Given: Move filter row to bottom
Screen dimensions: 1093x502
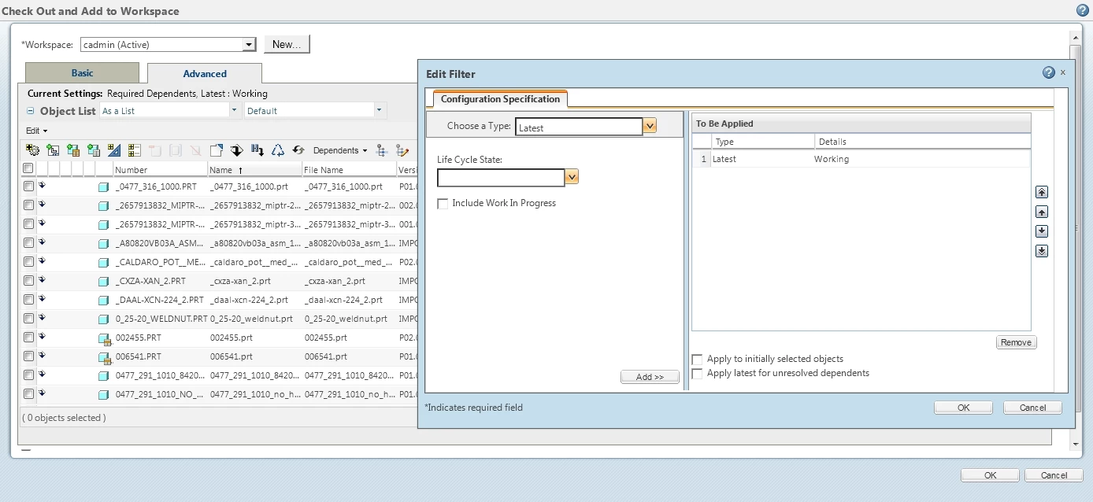Looking at the screenshot, I should coord(1042,251).
